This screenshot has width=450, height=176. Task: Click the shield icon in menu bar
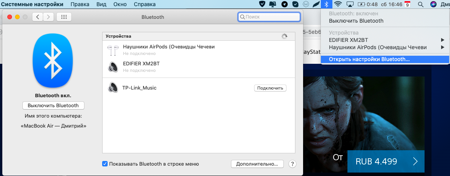point(262,4)
